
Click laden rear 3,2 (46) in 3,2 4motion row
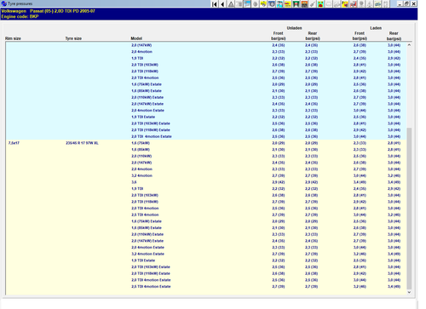(394, 175)
